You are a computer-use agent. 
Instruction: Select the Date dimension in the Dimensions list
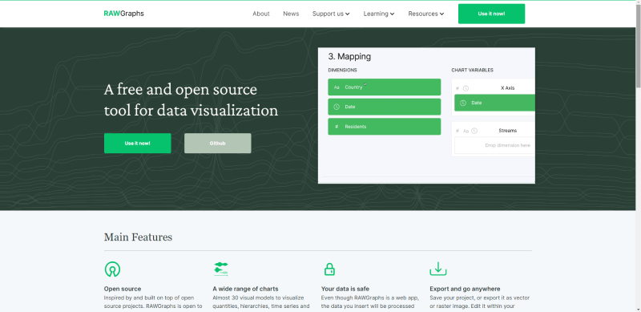pyautogui.click(x=385, y=107)
